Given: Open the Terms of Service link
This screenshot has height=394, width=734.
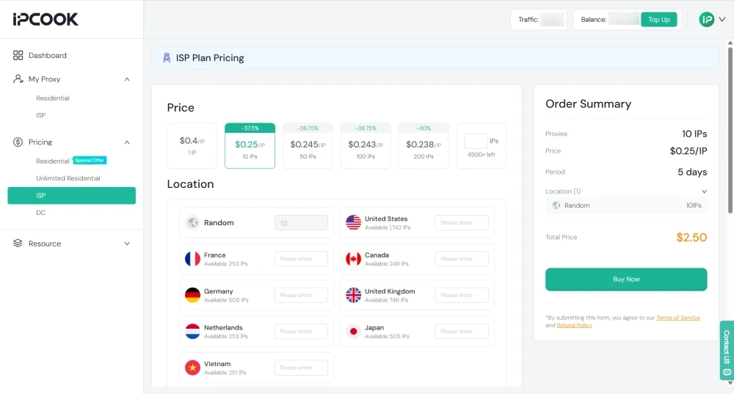Looking at the screenshot, I should [x=677, y=318].
